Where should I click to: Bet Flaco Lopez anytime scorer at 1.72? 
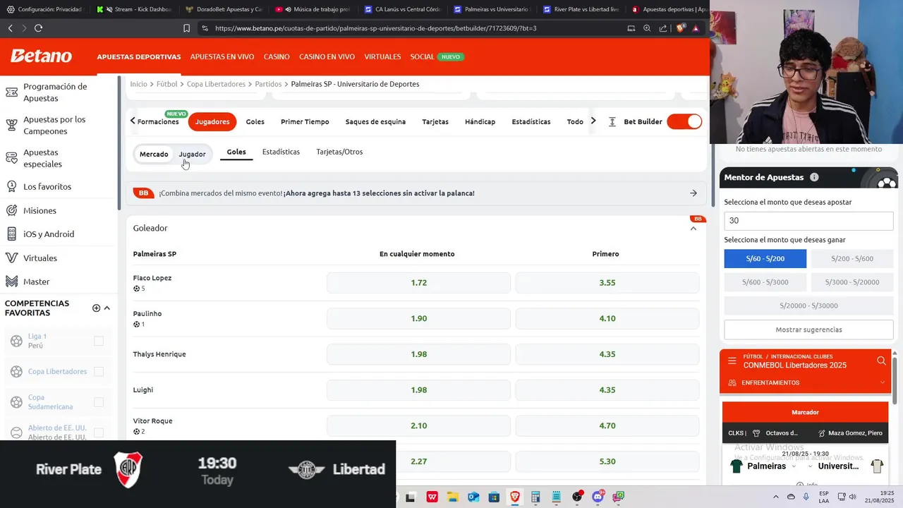[418, 283]
